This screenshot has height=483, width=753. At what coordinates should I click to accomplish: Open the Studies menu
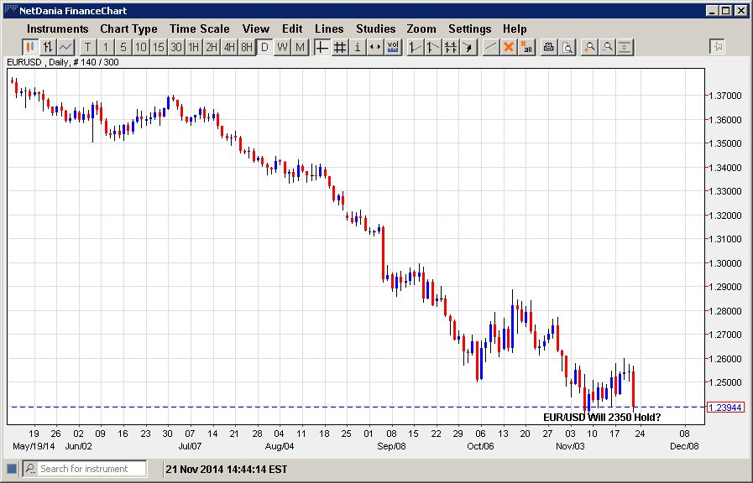coord(375,29)
